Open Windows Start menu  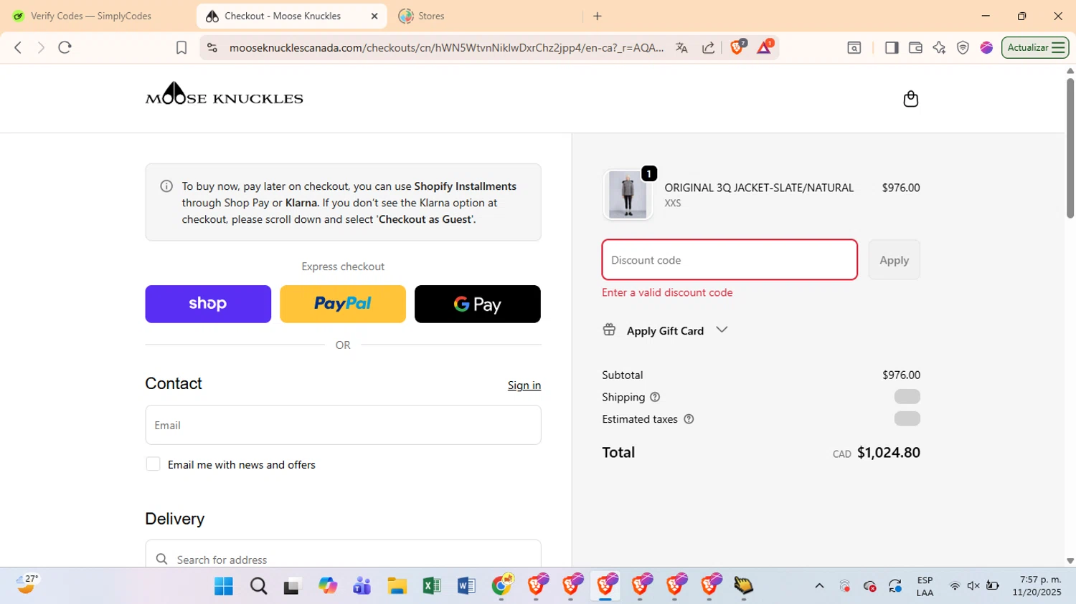tap(224, 587)
